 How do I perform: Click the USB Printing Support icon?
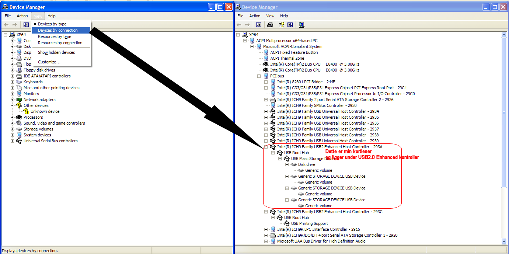287,223
